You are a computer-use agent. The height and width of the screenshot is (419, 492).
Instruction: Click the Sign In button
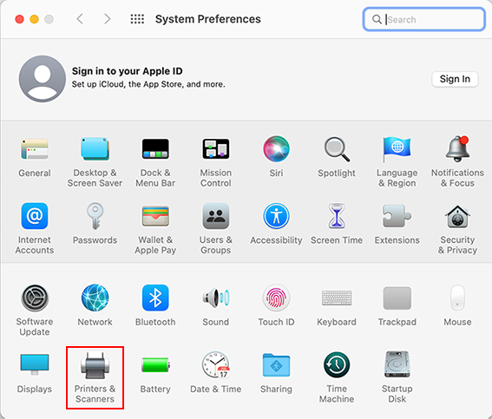pyautogui.click(x=455, y=79)
